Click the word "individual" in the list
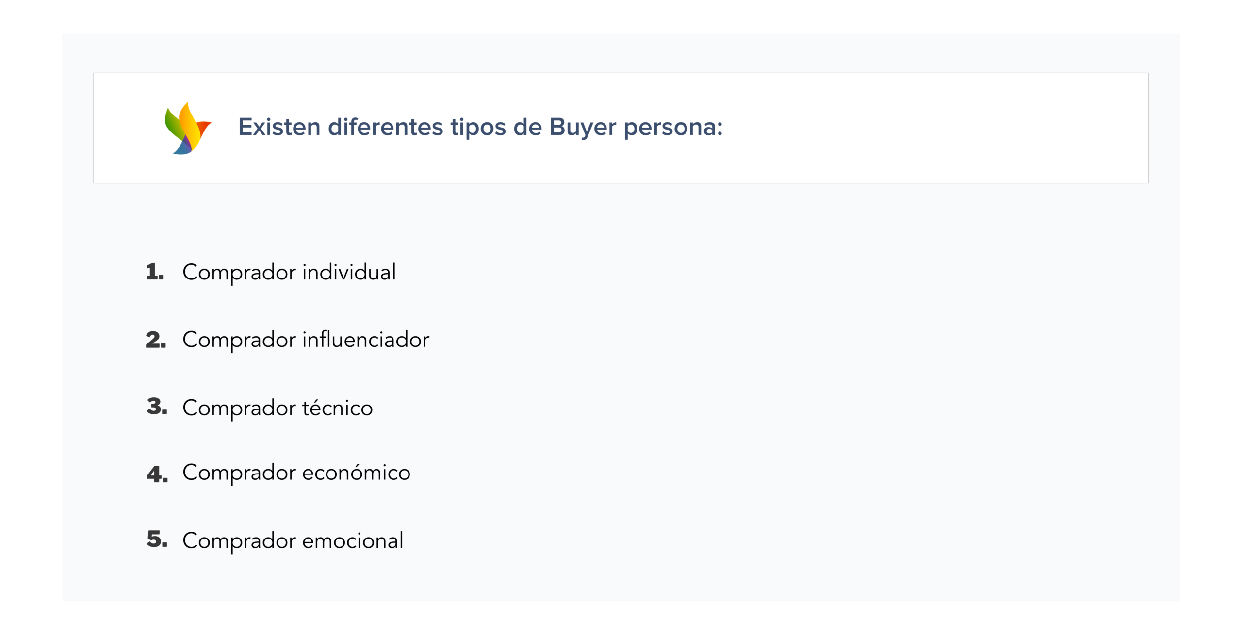The height and width of the screenshot is (621, 1242). [x=349, y=272]
